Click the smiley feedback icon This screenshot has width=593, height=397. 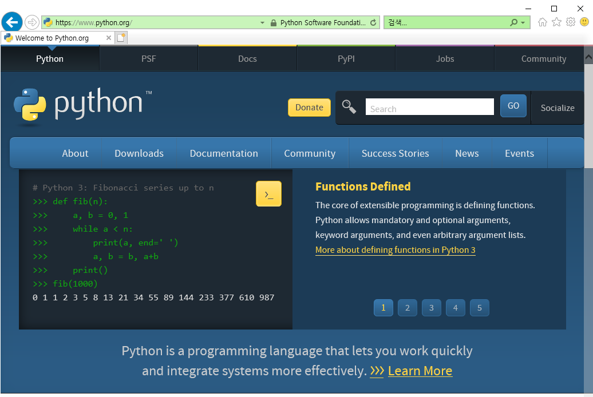tap(584, 22)
